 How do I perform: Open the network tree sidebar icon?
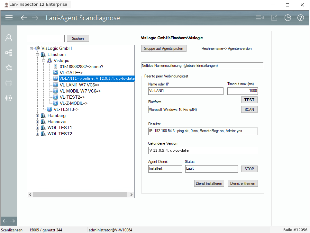click(9, 53)
